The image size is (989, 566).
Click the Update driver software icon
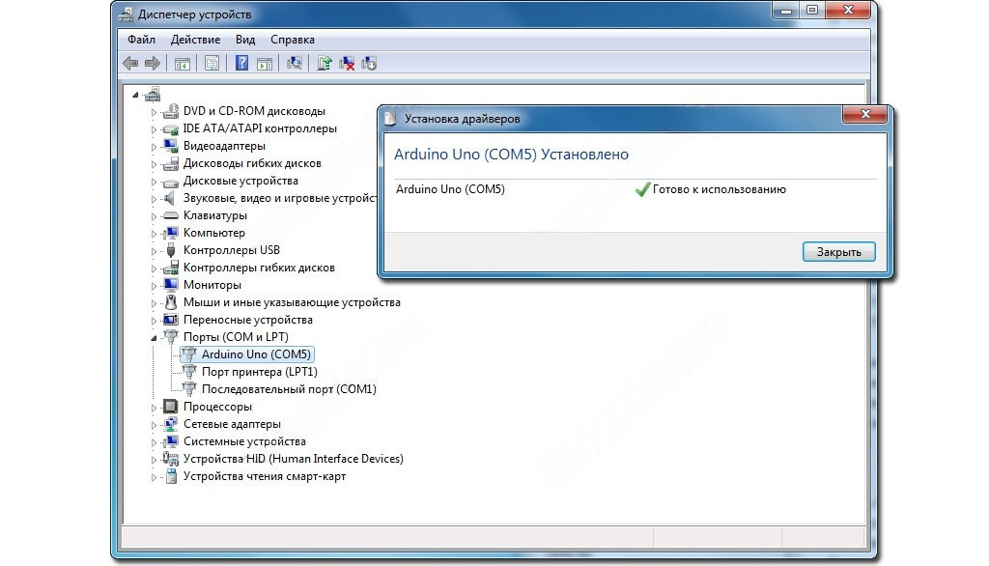pos(325,64)
